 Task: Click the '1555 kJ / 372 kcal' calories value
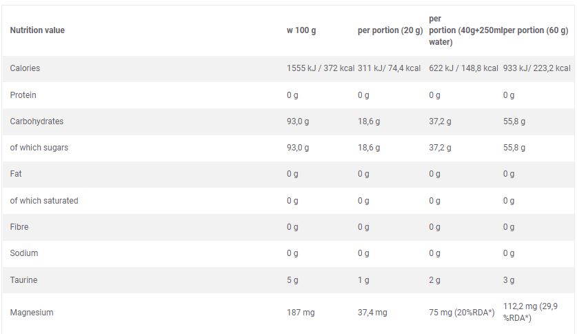320,68
